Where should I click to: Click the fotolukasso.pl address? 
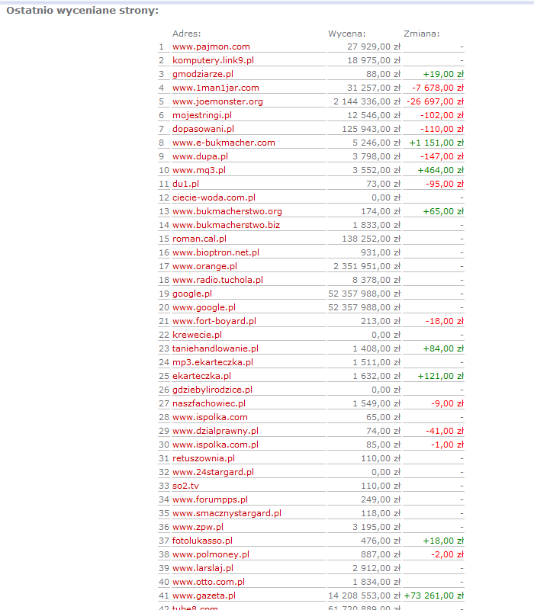coord(202,541)
